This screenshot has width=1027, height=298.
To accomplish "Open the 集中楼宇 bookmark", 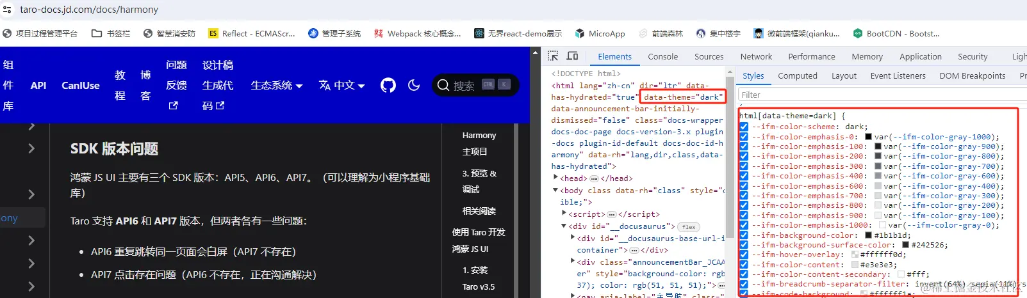I will click(718, 33).
